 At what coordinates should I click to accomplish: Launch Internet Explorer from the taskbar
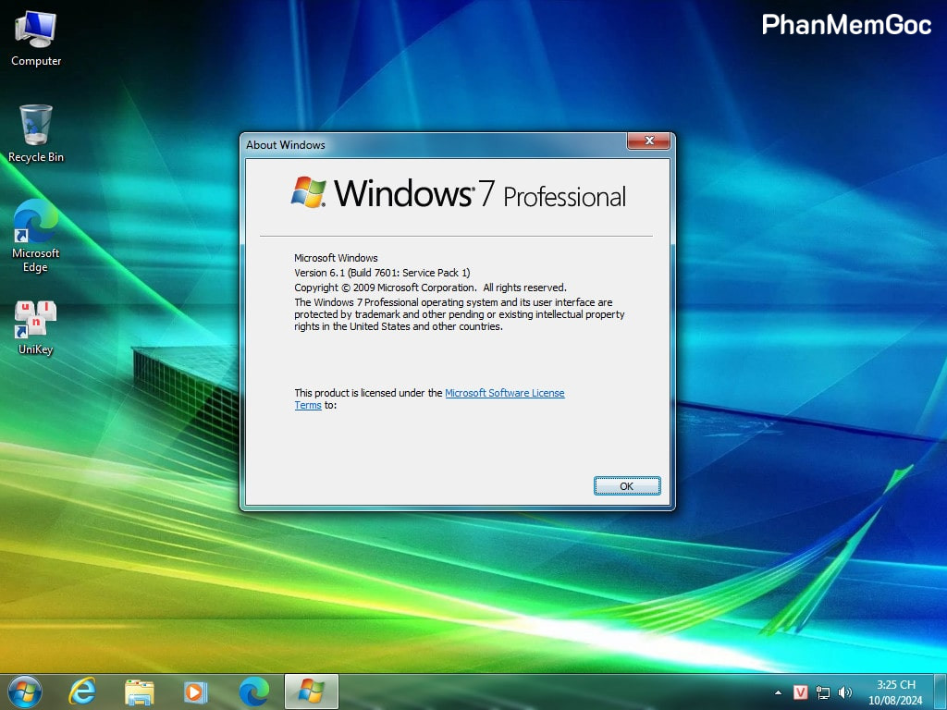pos(83,691)
